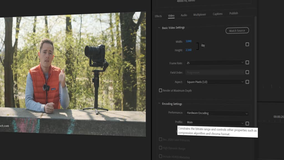Open the Frame Rate dropdown

[x=215, y=63]
